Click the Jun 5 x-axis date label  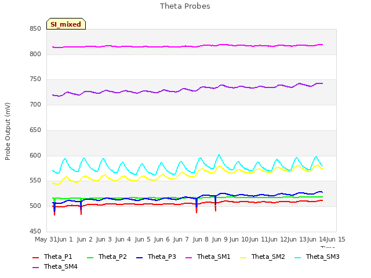pos(143,239)
